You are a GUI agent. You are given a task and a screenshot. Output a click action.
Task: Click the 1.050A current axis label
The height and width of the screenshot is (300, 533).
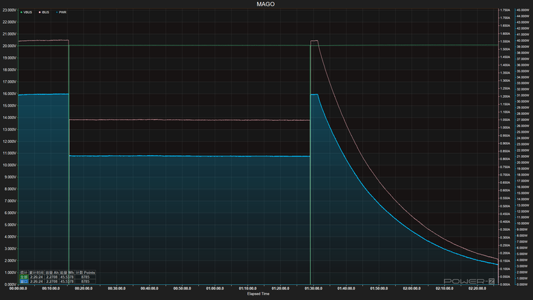[505, 120]
